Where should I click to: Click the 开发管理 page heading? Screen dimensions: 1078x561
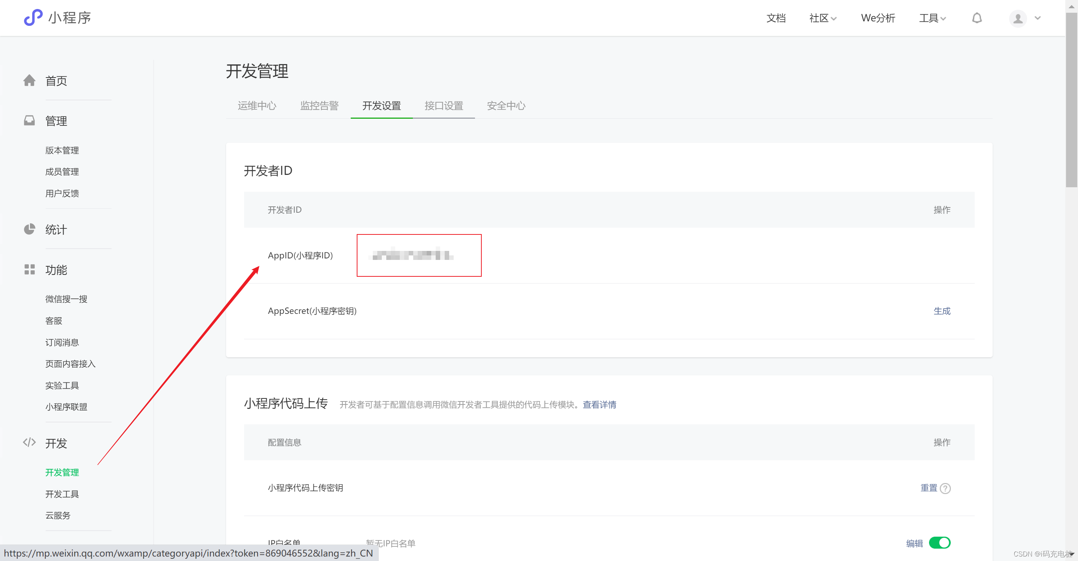pos(257,71)
